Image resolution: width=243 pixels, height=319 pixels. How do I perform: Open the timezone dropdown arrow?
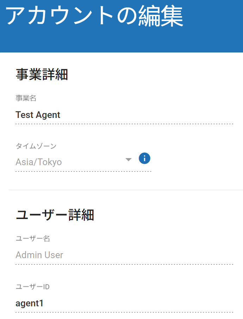pos(129,160)
